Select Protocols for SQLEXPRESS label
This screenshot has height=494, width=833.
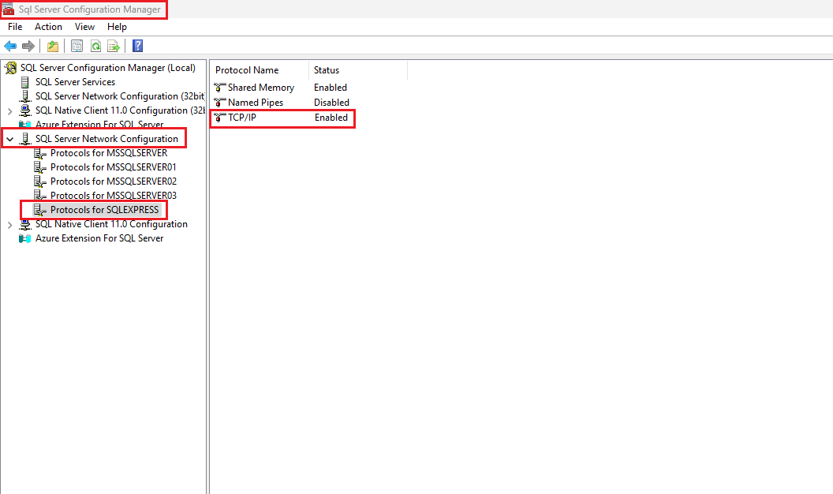click(105, 210)
